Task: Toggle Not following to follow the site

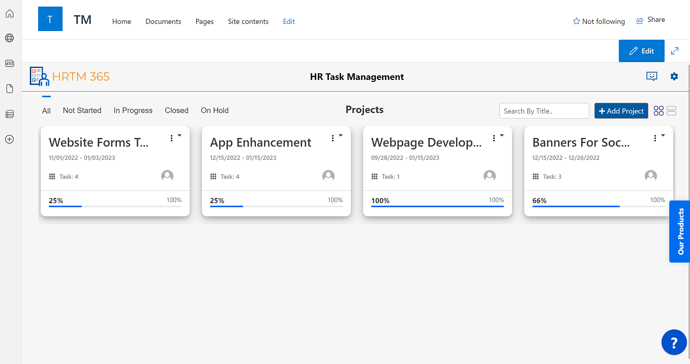Action: point(599,21)
